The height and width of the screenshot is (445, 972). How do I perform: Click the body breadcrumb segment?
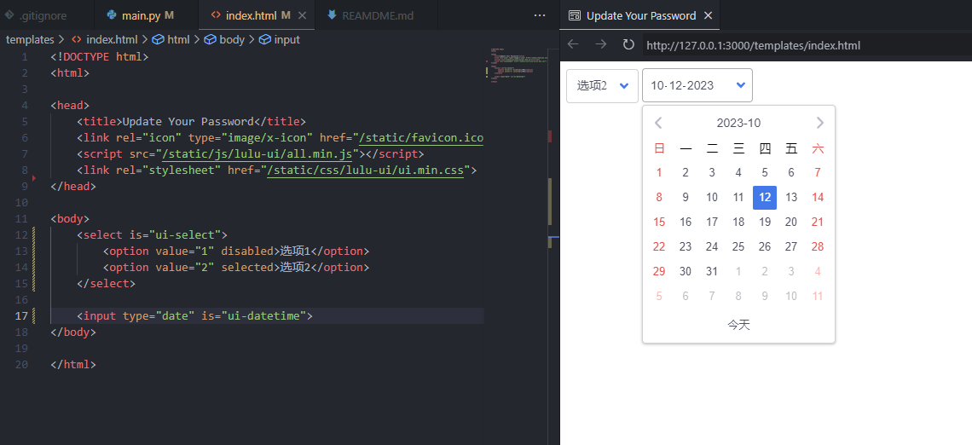point(223,40)
